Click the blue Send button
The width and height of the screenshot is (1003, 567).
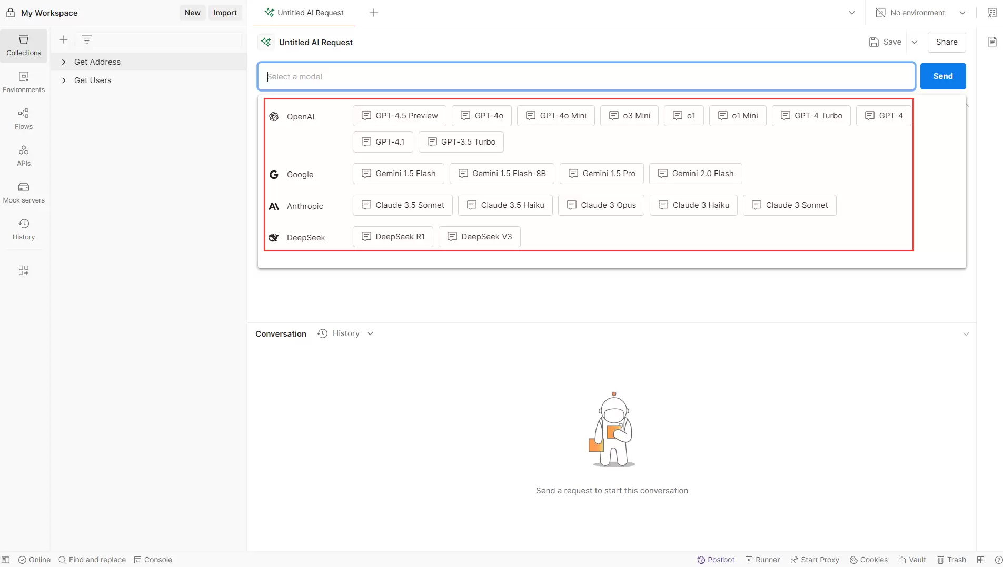pyautogui.click(x=943, y=76)
